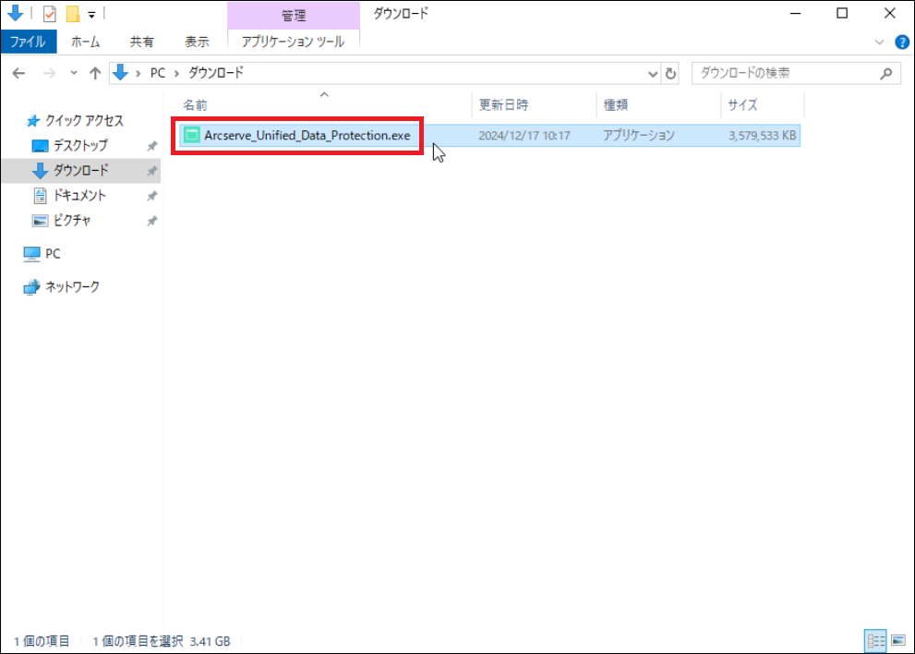Click the ダウンロード blue arrow sidebar icon
The width and height of the screenshot is (915, 654).
click(x=40, y=171)
